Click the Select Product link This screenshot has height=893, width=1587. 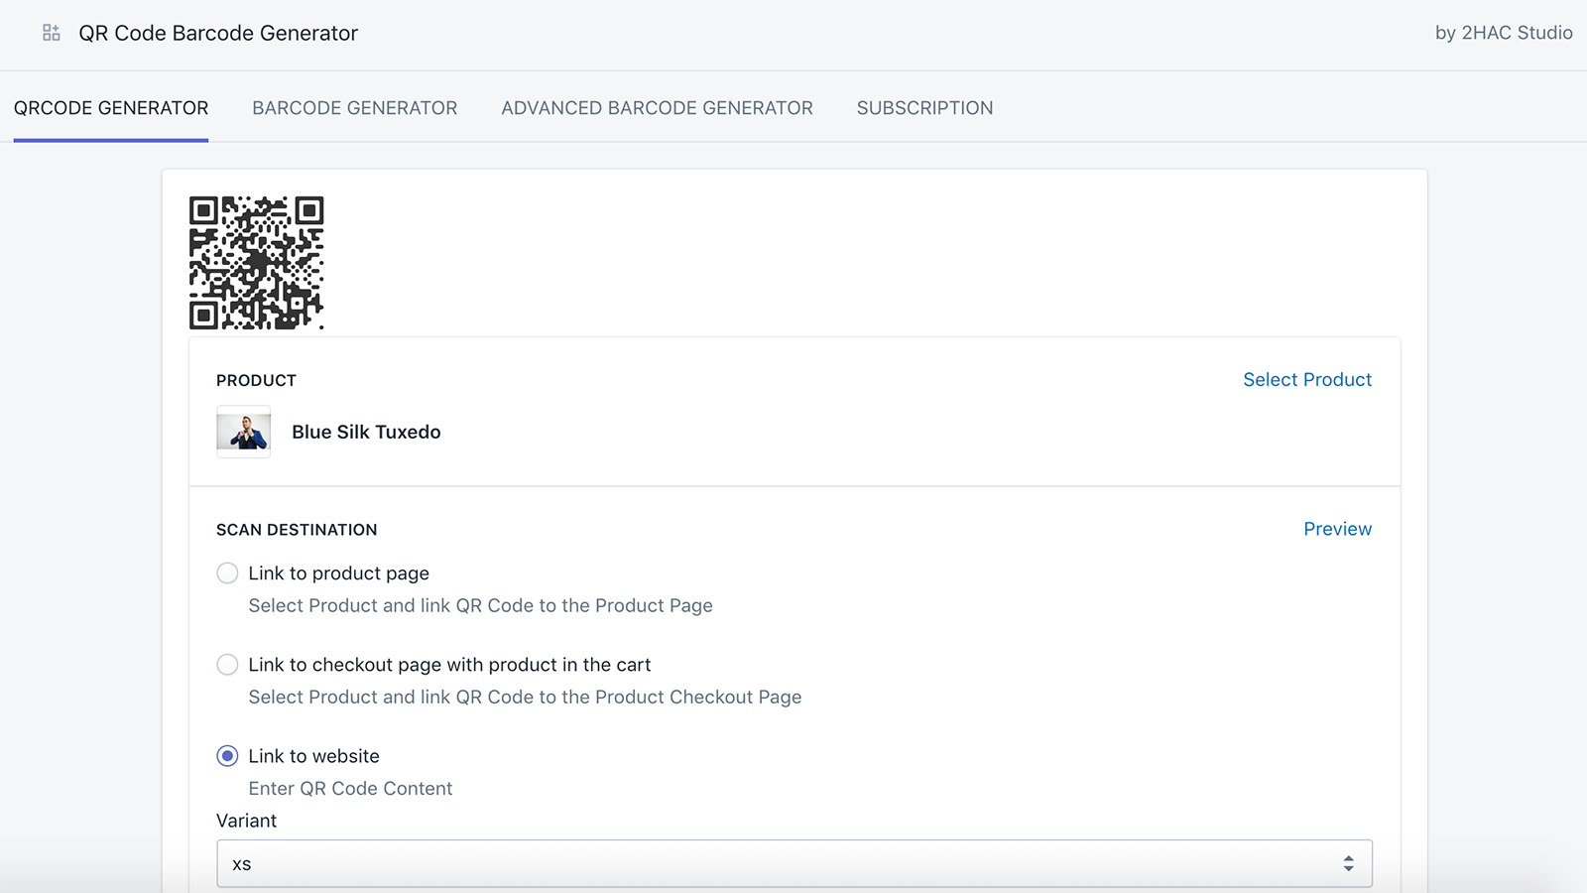(x=1307, y=380)
